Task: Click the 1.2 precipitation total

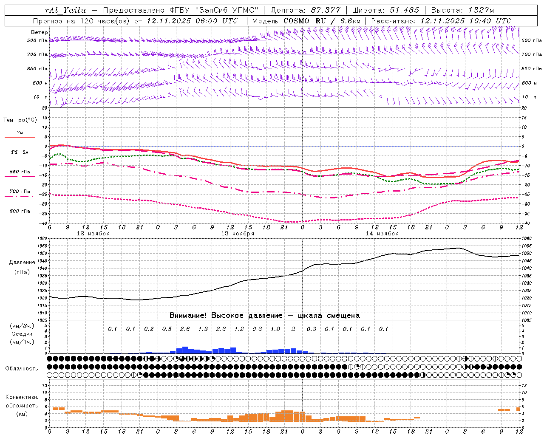Action: (239, 329)
